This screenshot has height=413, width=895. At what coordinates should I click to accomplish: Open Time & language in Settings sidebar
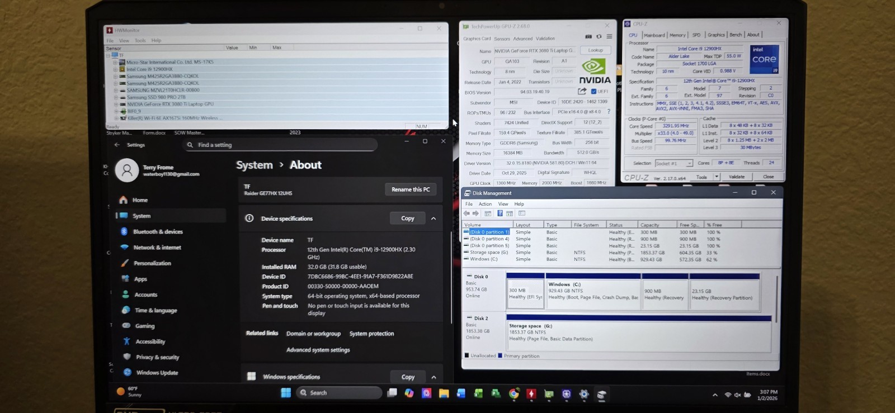156,310
